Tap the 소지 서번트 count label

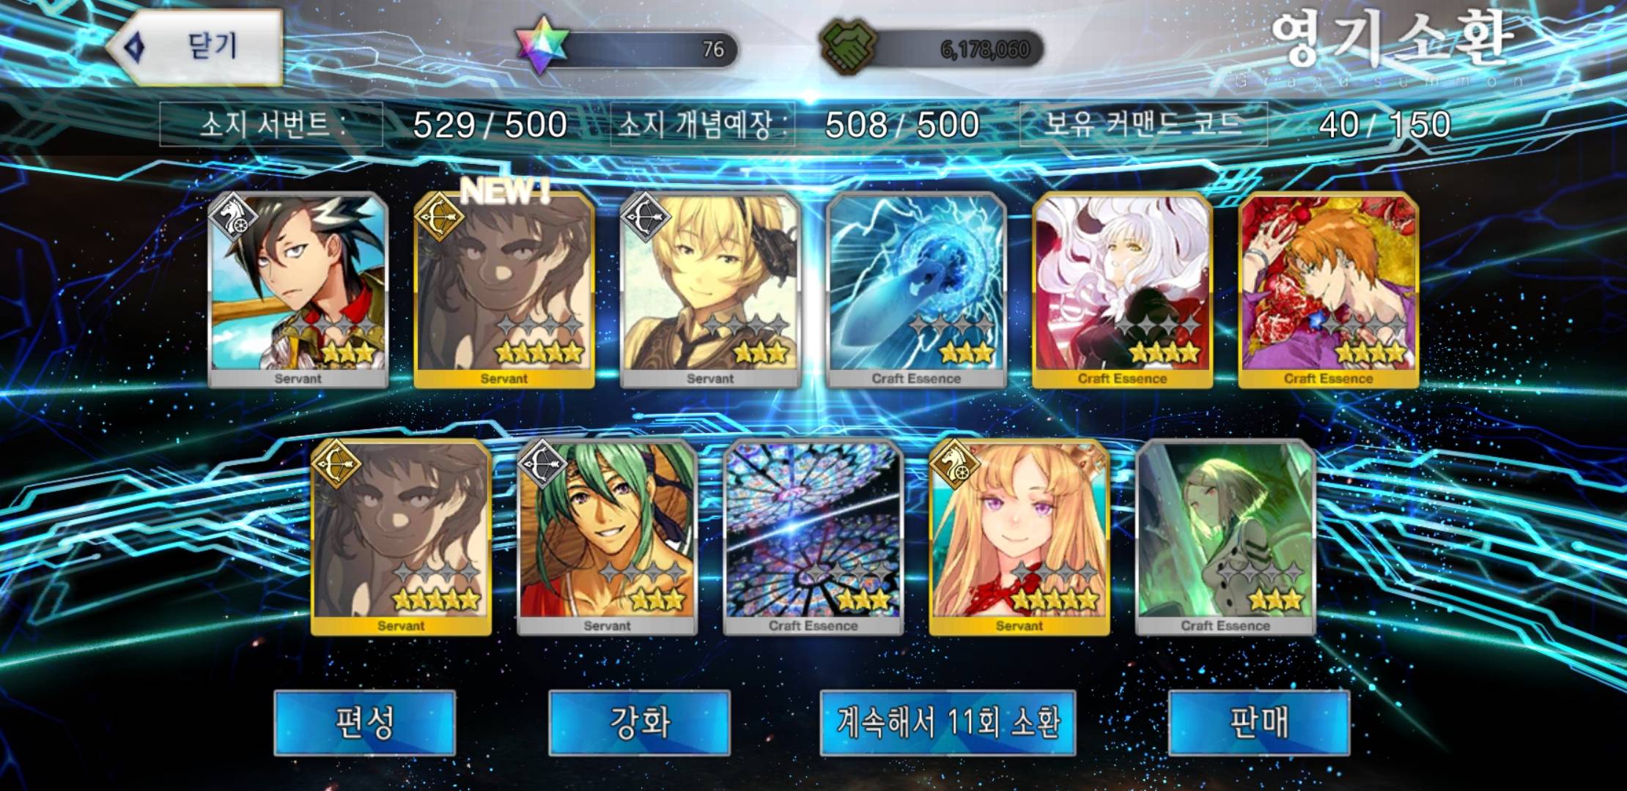click(x=271, y=125)
